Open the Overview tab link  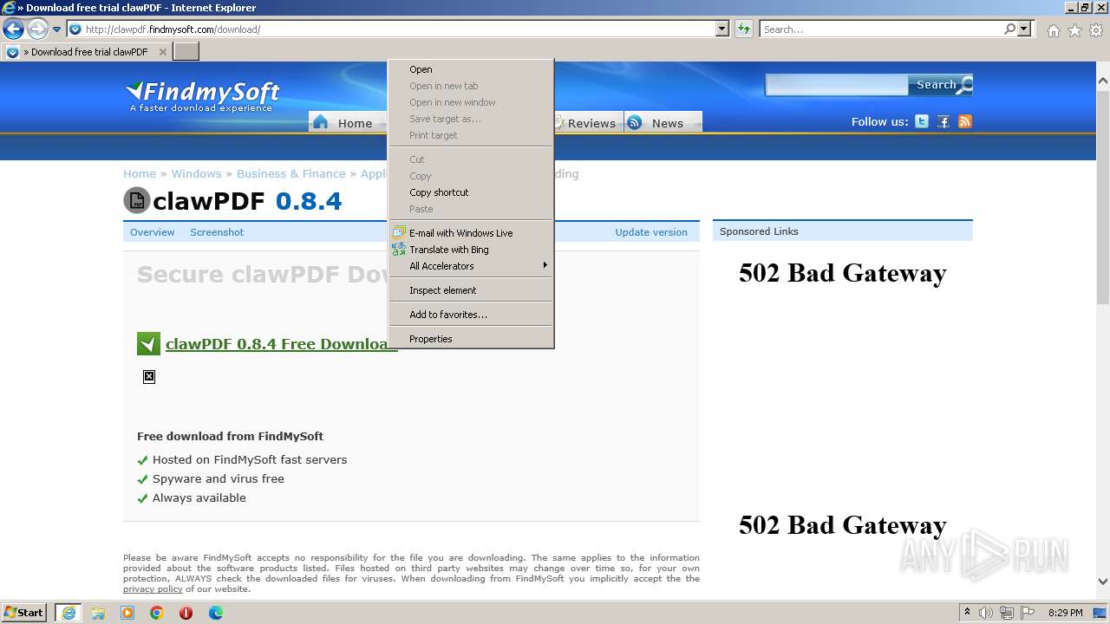pos(153,232)
